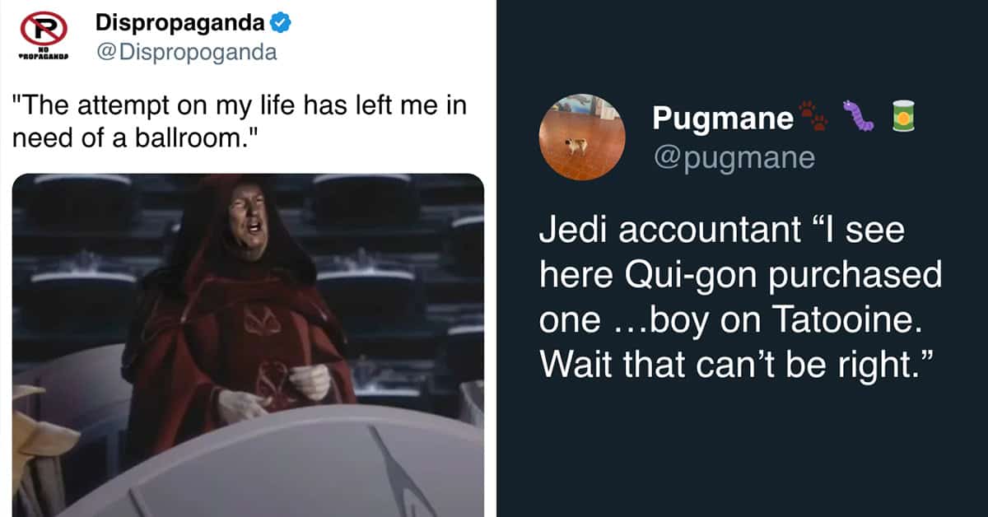Open the hooded figure tweet image

tap(248, 345)
